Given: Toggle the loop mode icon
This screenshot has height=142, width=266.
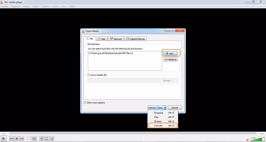Looking at the screenshot, I should [47, 139].
